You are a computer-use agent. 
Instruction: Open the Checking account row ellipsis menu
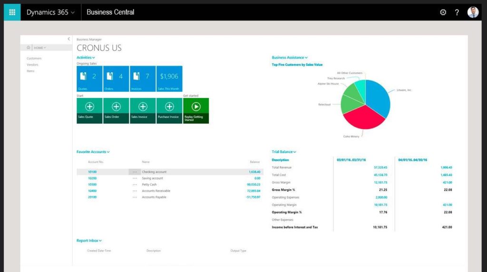(135, 172)
